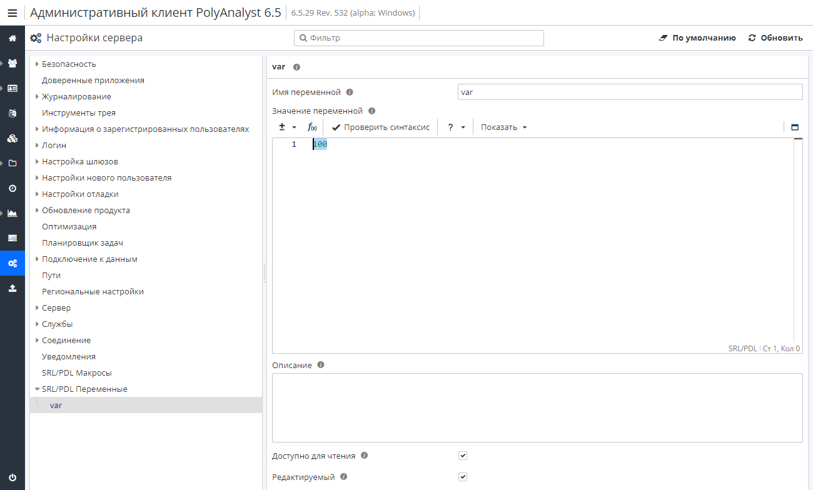Expand Настройки нового пользователя node
Screen dimensions: 813x490
[38, 177]
